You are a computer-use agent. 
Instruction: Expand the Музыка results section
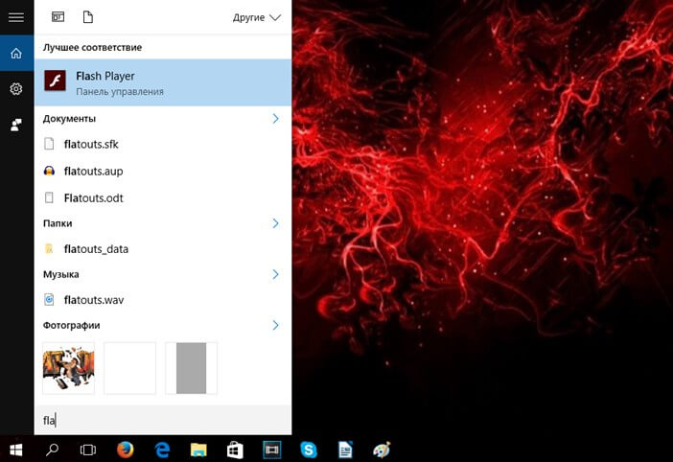pos(275,274)
